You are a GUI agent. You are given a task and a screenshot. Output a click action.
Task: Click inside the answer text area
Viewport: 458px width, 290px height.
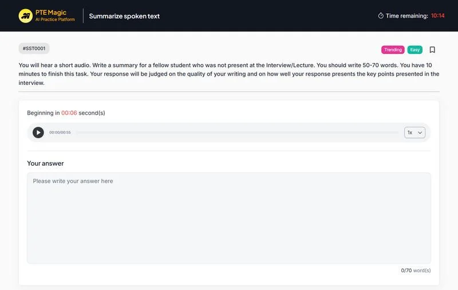[229, 218]
